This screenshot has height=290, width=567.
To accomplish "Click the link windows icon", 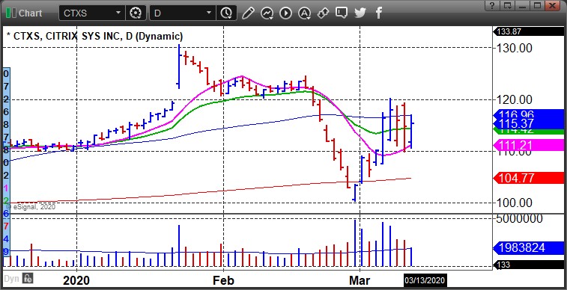I will coord(323,13).
